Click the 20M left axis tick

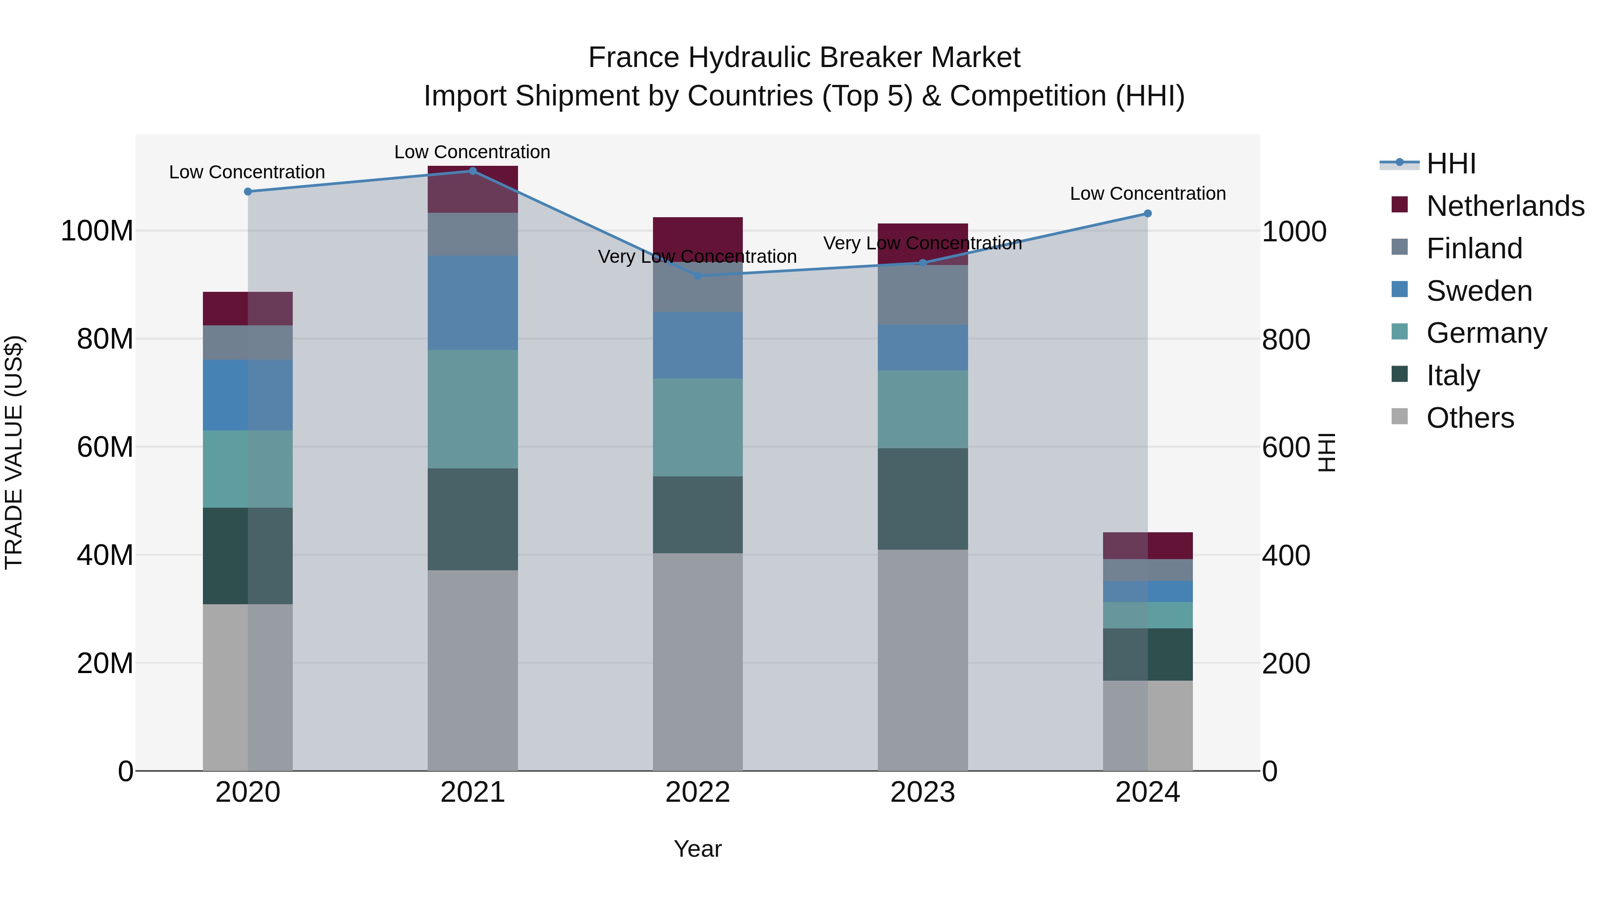click(x=105, y=663)
